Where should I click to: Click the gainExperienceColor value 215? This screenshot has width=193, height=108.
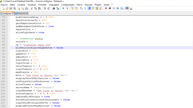point(48,23)
